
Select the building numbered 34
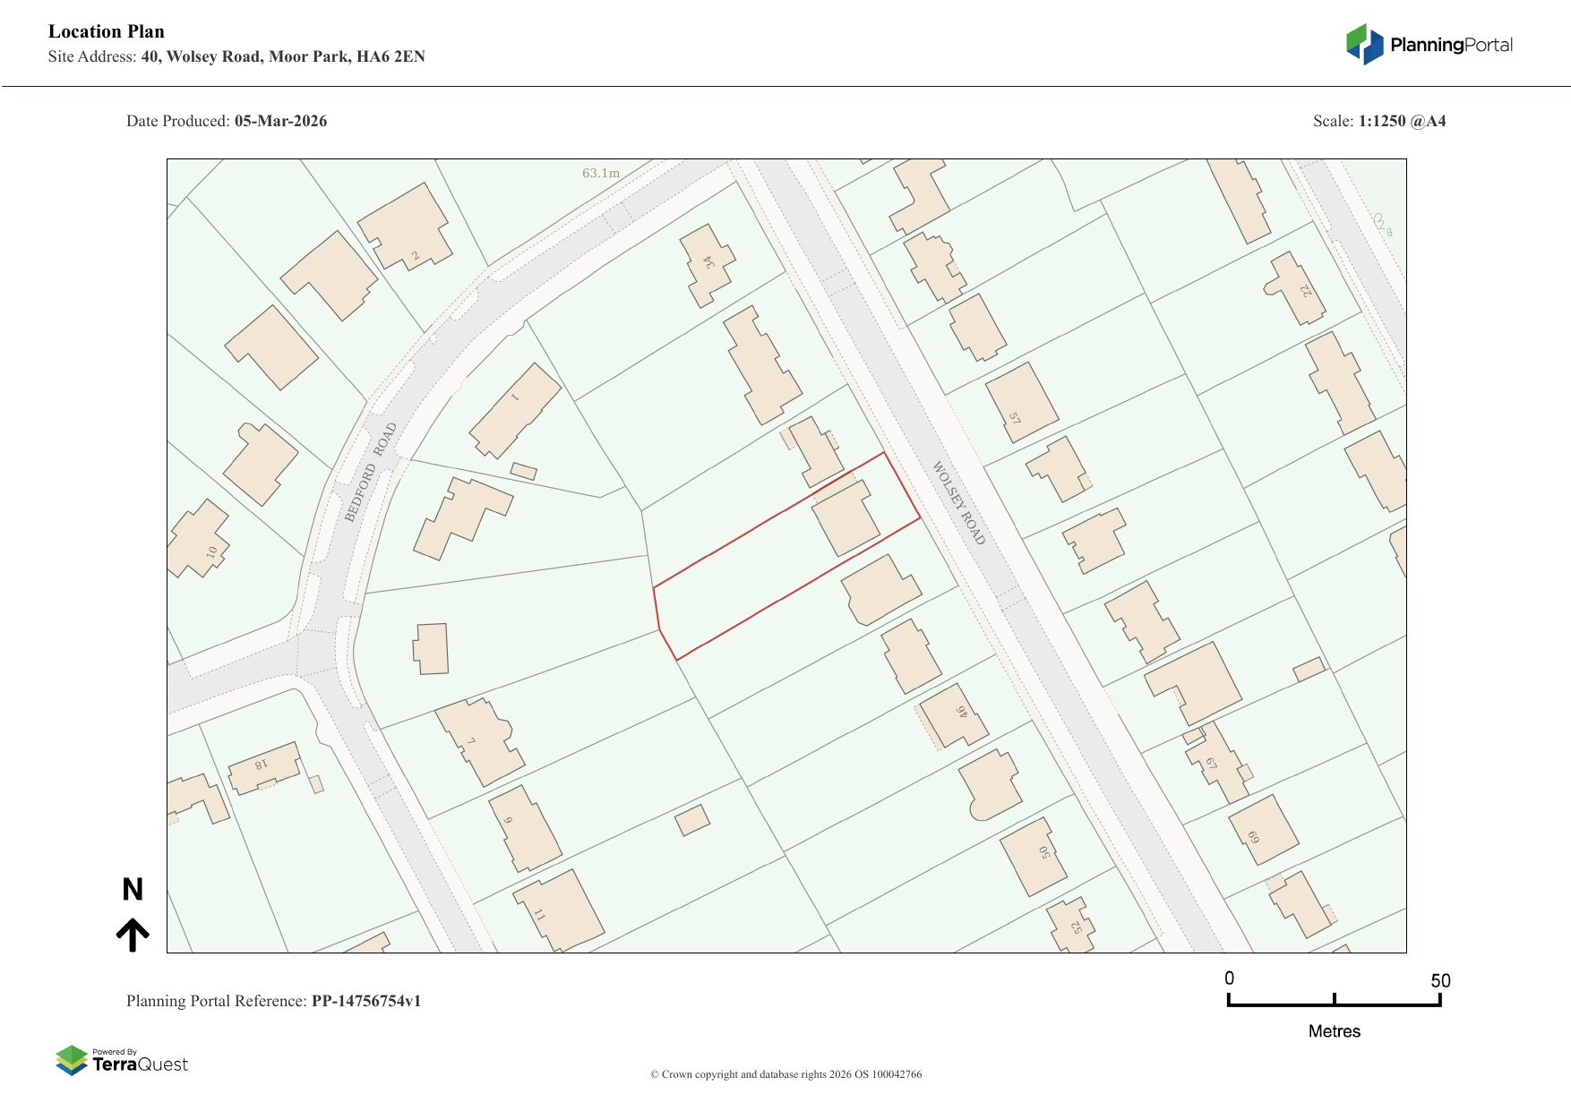pyautogui.click(x=708, y=265)
